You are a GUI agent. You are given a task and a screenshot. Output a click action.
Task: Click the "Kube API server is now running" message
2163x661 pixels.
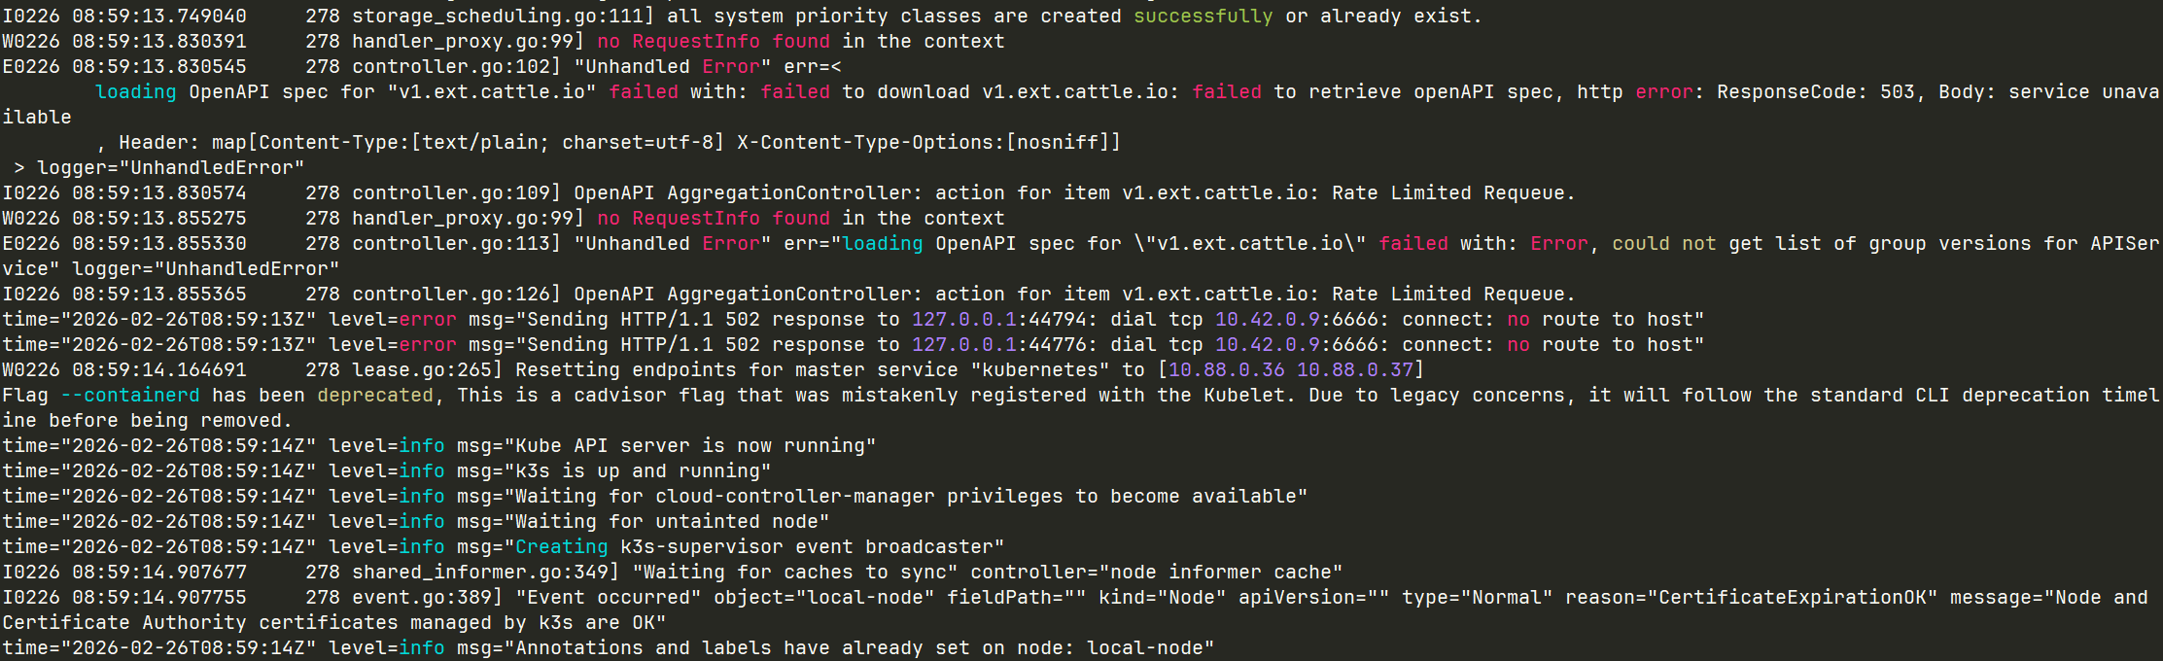coord(690,445)
